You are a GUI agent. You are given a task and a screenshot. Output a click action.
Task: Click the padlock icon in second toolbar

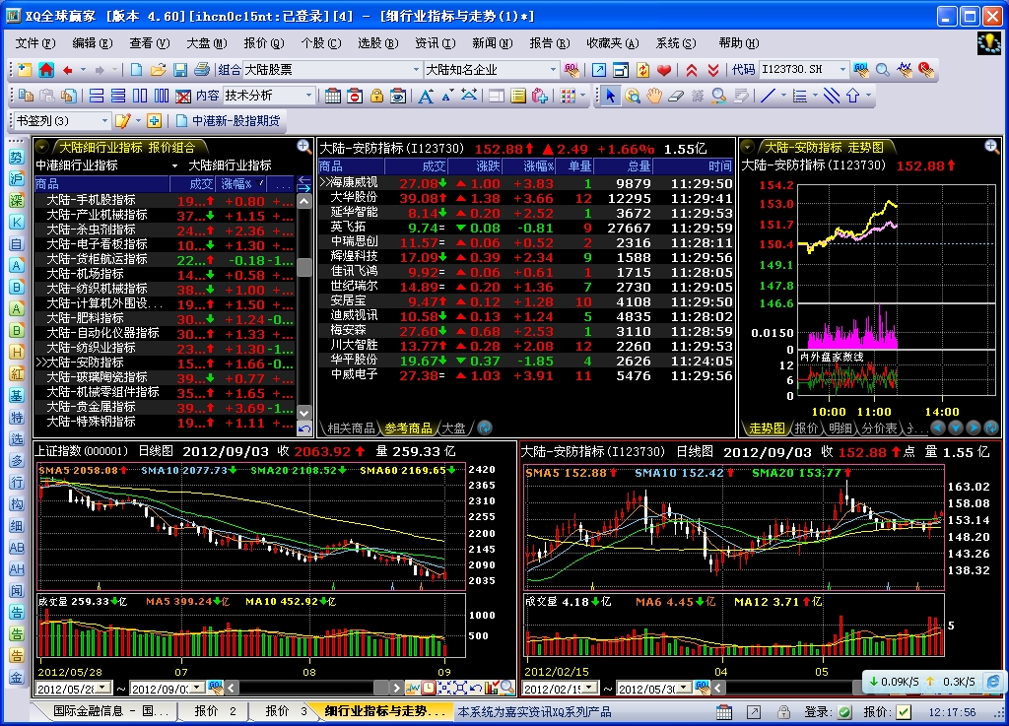(x=376, y=96)
